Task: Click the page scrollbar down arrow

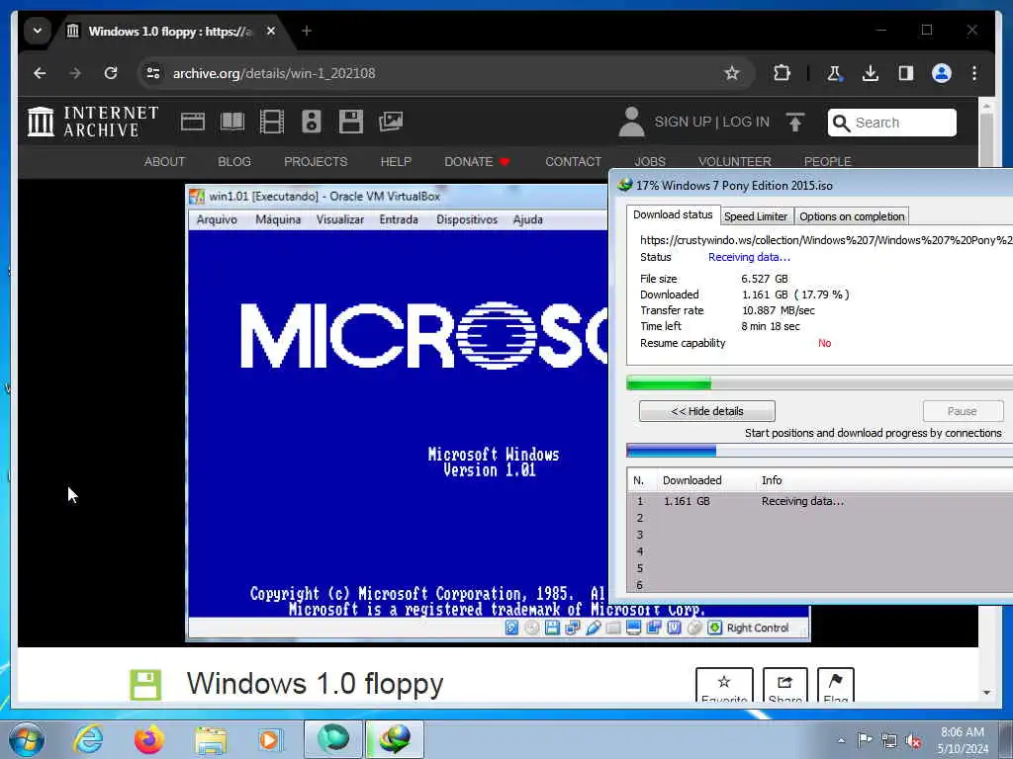Action: [x=986, y=693]
